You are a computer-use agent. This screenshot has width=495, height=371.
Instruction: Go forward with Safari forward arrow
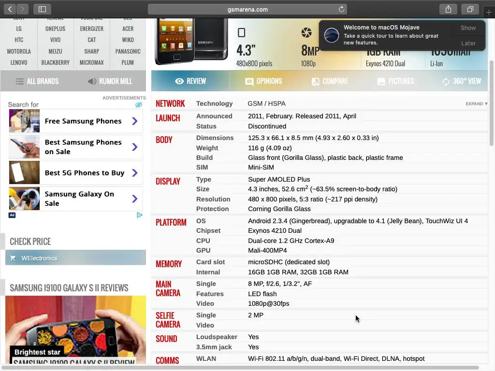(x=22, y=9)
